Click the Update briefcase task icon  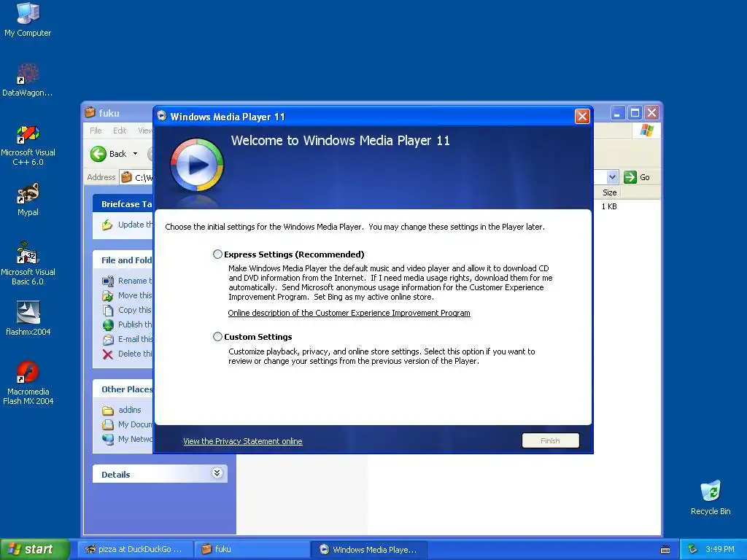pos(108,225)
